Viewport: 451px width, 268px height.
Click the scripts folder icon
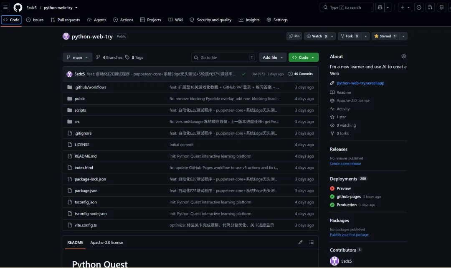click(x=70, y=110)
